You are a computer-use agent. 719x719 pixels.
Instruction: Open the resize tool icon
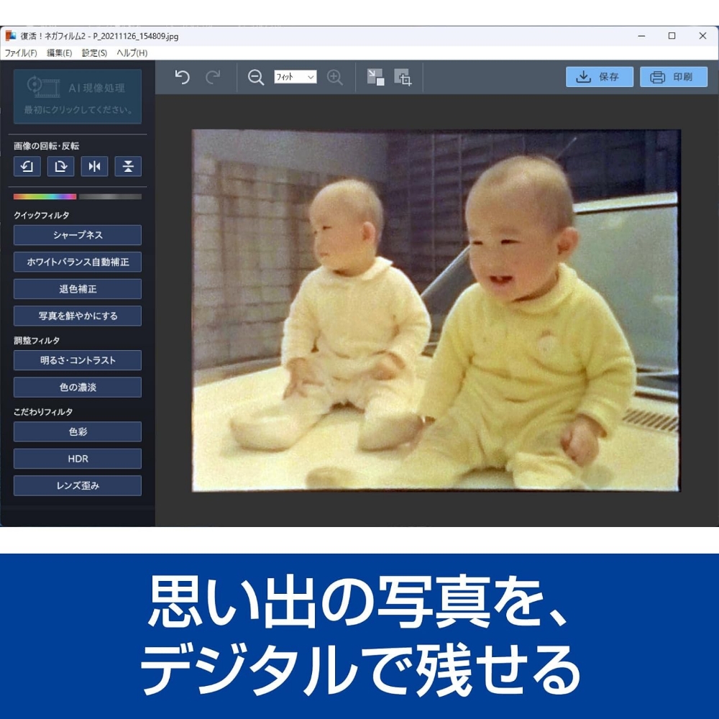click(x=375, y=77)
